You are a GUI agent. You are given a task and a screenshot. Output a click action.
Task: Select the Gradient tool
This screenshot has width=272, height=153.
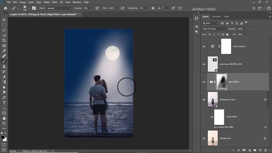tap(4, 82)
